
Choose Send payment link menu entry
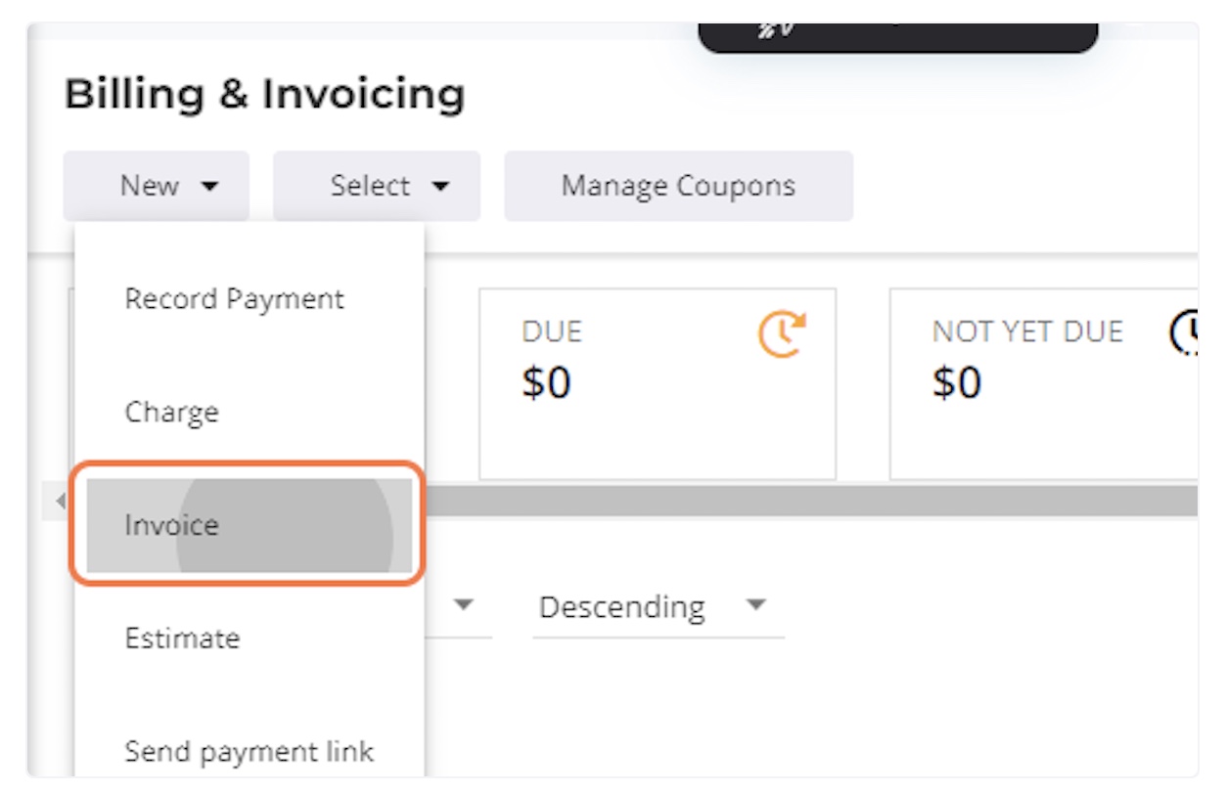click(250, 752)
